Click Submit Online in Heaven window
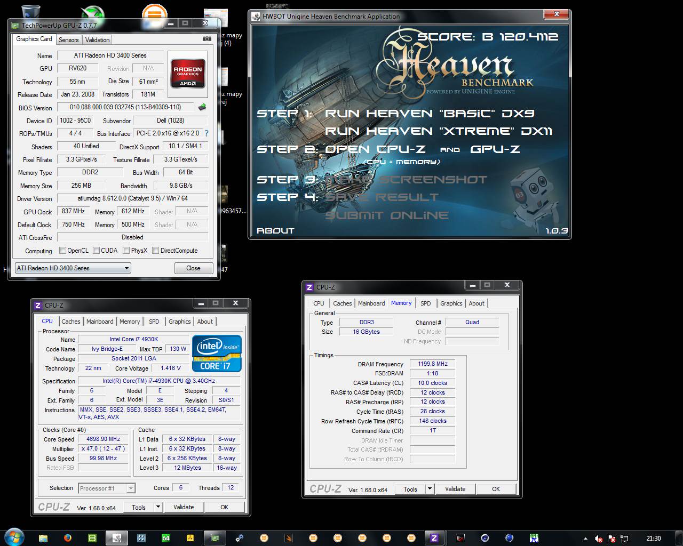Viewport: 683px width, 546px height. click(x=387, y=215)
